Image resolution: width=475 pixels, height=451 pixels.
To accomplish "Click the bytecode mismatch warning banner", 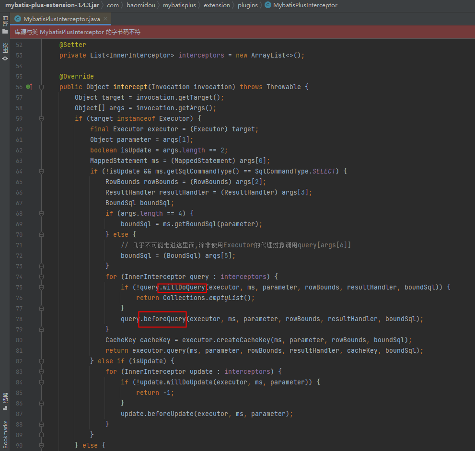I will pos(243,32).
